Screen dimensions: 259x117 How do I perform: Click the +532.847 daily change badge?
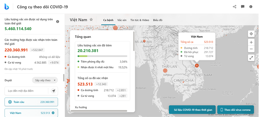pyautogui.click(x=37, y=50)
